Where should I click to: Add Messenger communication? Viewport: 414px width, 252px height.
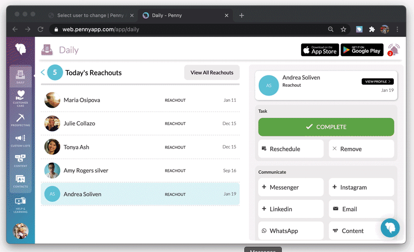click(291, 187)
